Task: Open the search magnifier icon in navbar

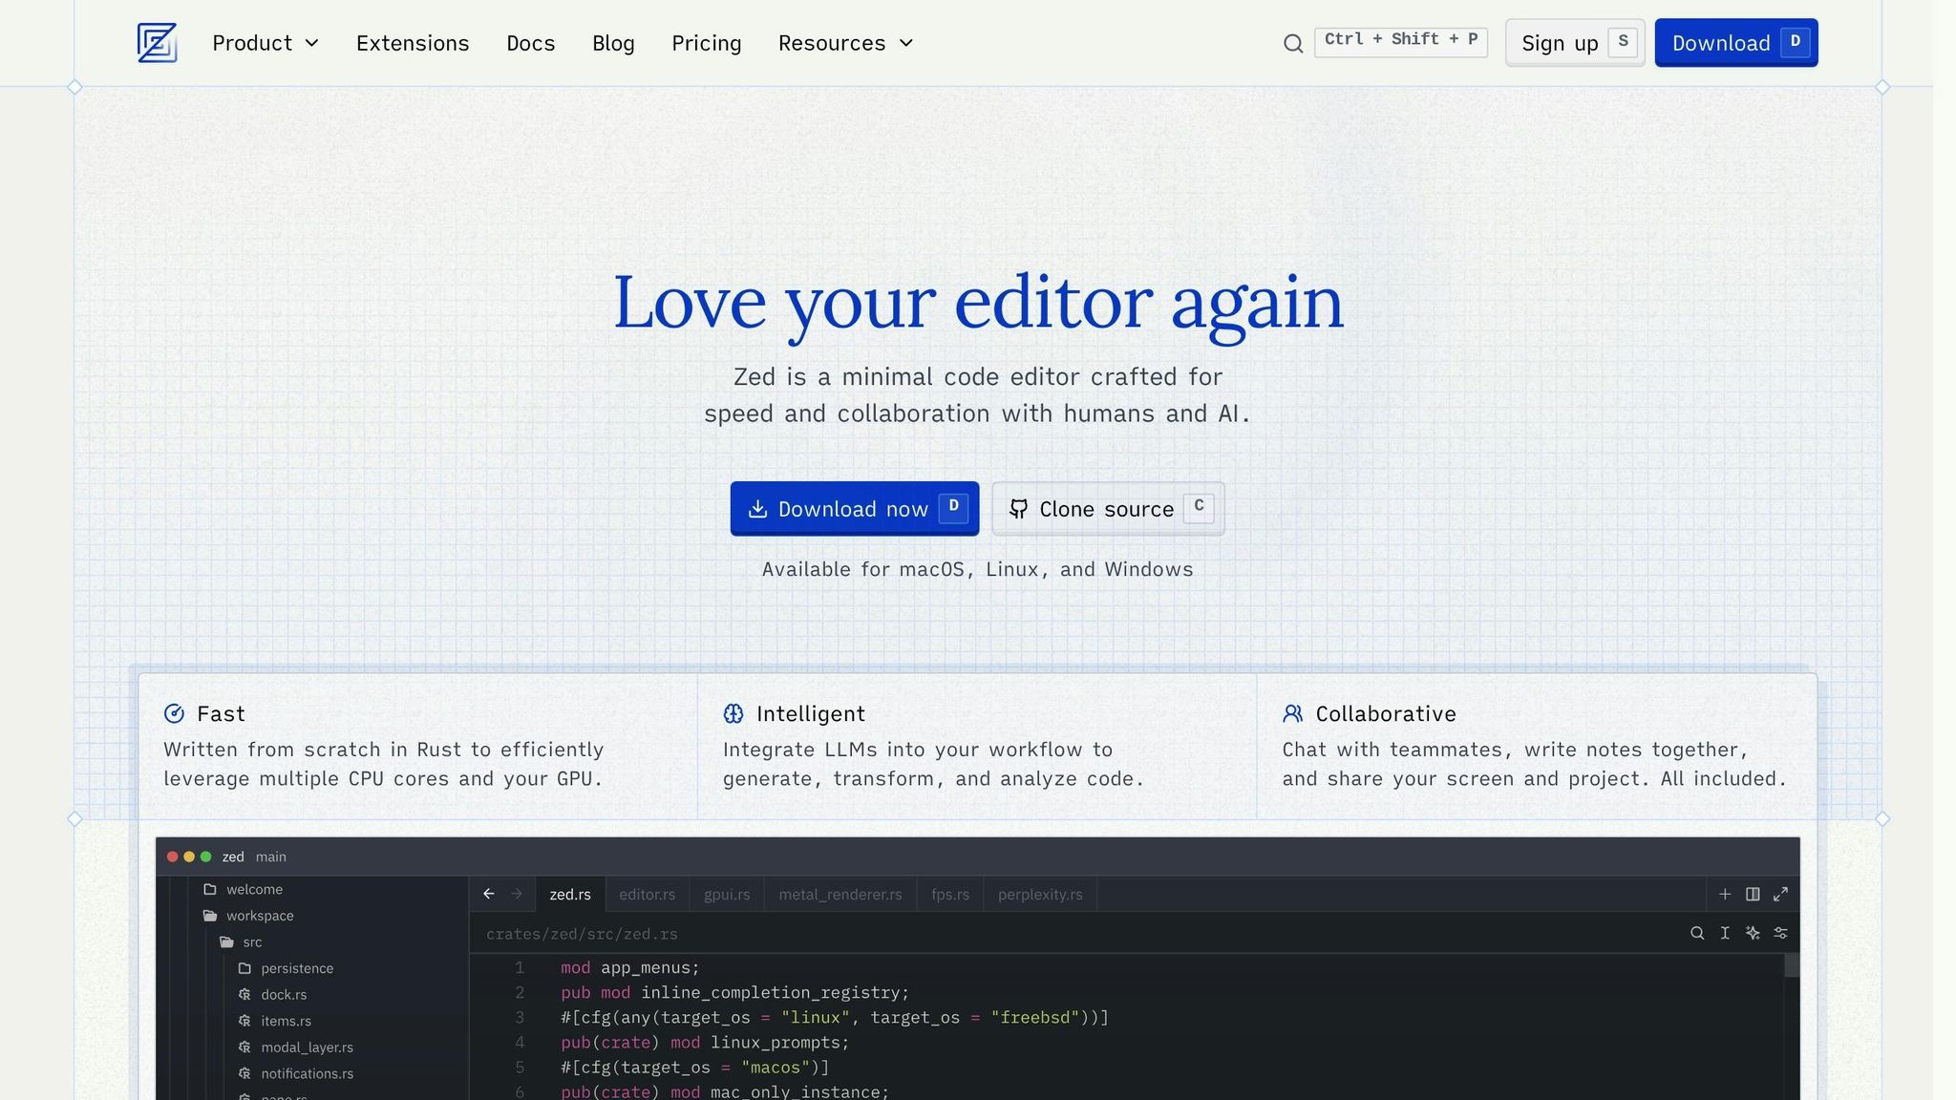Action: pos(1293,43)
